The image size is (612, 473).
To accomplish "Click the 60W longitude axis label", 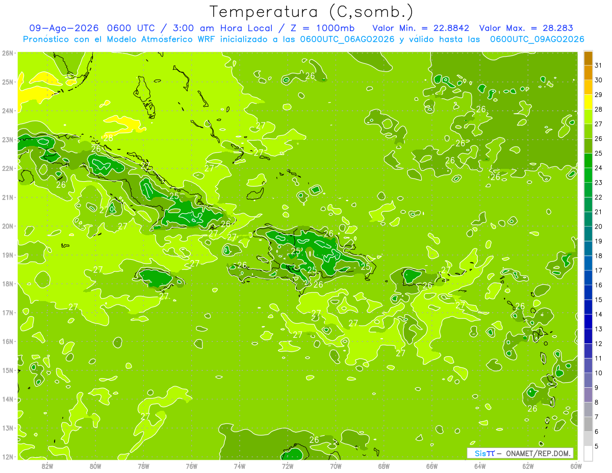I will point(576,466).
